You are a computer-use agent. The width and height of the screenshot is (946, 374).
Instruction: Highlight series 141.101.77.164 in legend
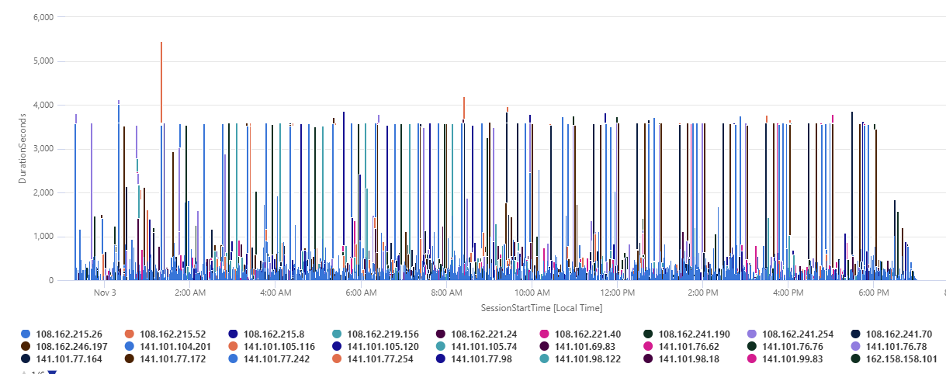tap(61, 358)
